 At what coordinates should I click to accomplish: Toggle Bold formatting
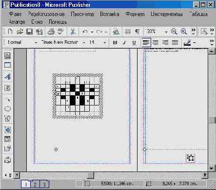click(115, 43)
